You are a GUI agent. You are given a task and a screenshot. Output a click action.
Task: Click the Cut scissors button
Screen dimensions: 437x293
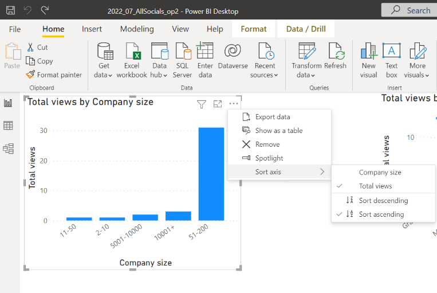(x=38, y=47)
